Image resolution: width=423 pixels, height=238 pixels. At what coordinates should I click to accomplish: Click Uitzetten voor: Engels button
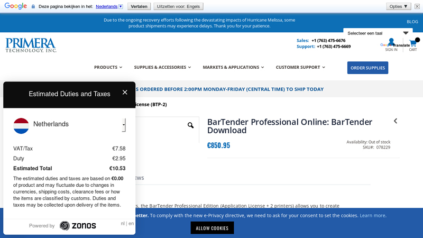178,6
